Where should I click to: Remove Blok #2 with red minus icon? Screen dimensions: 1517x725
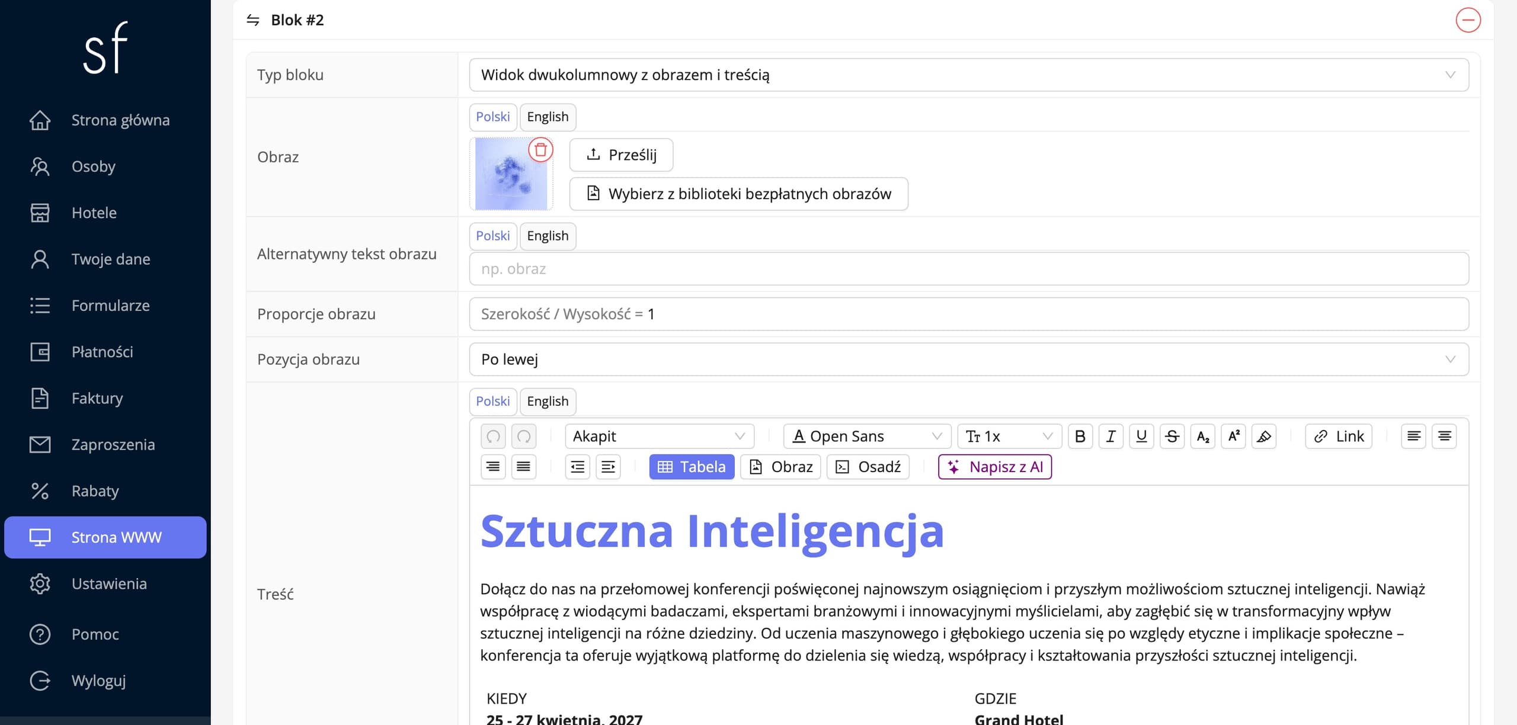click(1468, 20)
